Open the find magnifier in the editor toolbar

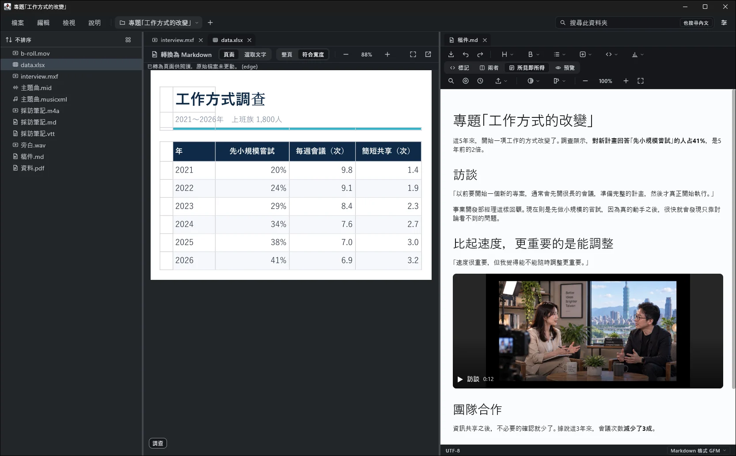point(451,81)
